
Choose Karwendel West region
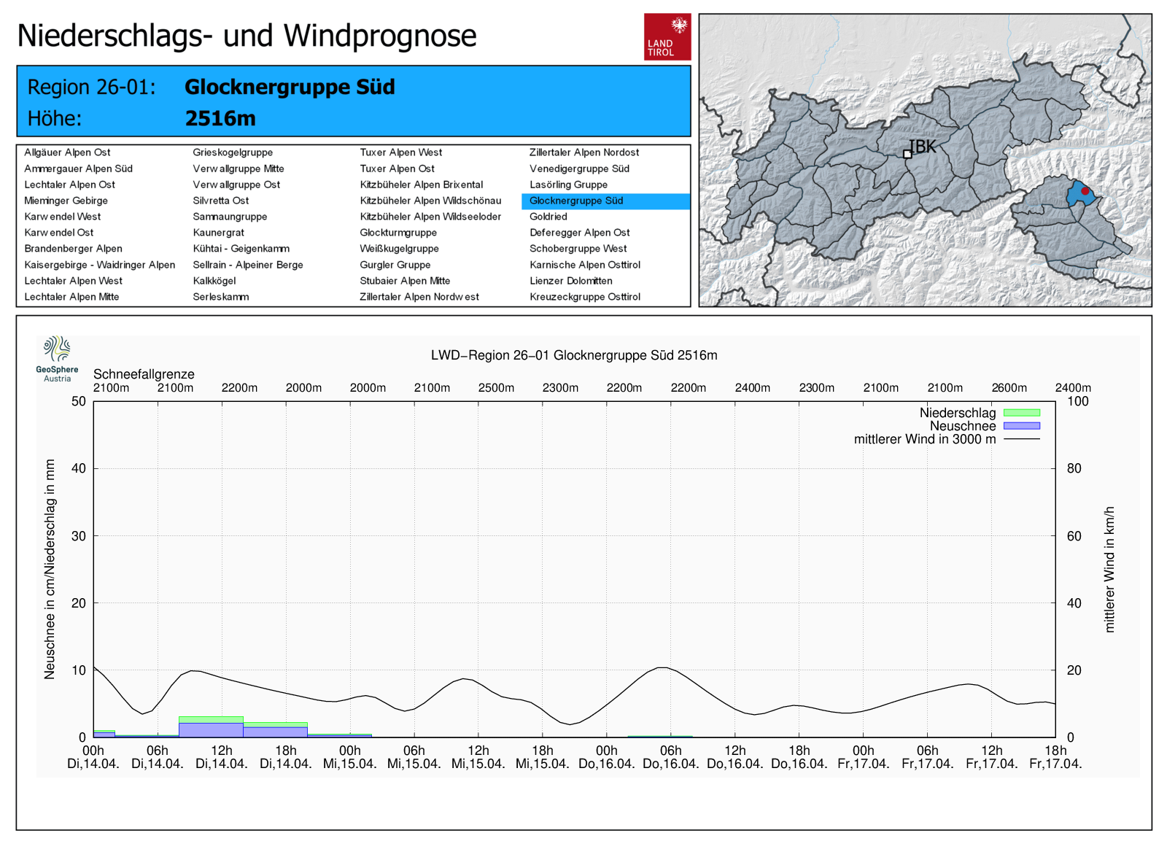click(x=63, y=217)
